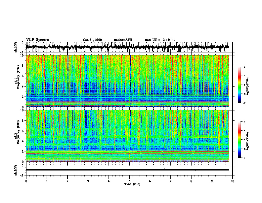Click the time axis tick label "9"
The height and width of the screenshot is (203, 262).
pyautogui.click(x=212, y=181)
